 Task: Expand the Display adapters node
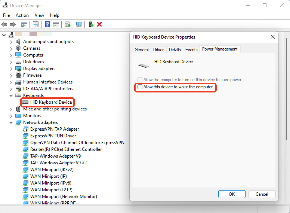[11, 69]
